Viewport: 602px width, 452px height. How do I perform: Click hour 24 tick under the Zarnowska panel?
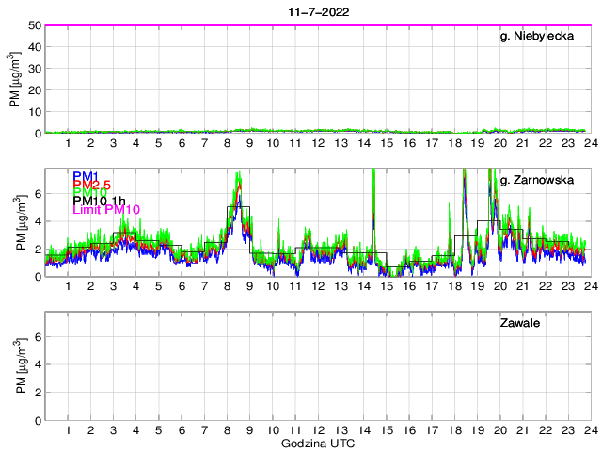click(x=590, y=287)
